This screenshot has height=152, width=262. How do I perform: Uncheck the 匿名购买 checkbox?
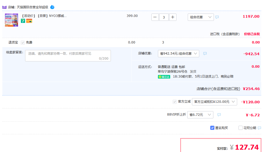(x=212, y=128)
